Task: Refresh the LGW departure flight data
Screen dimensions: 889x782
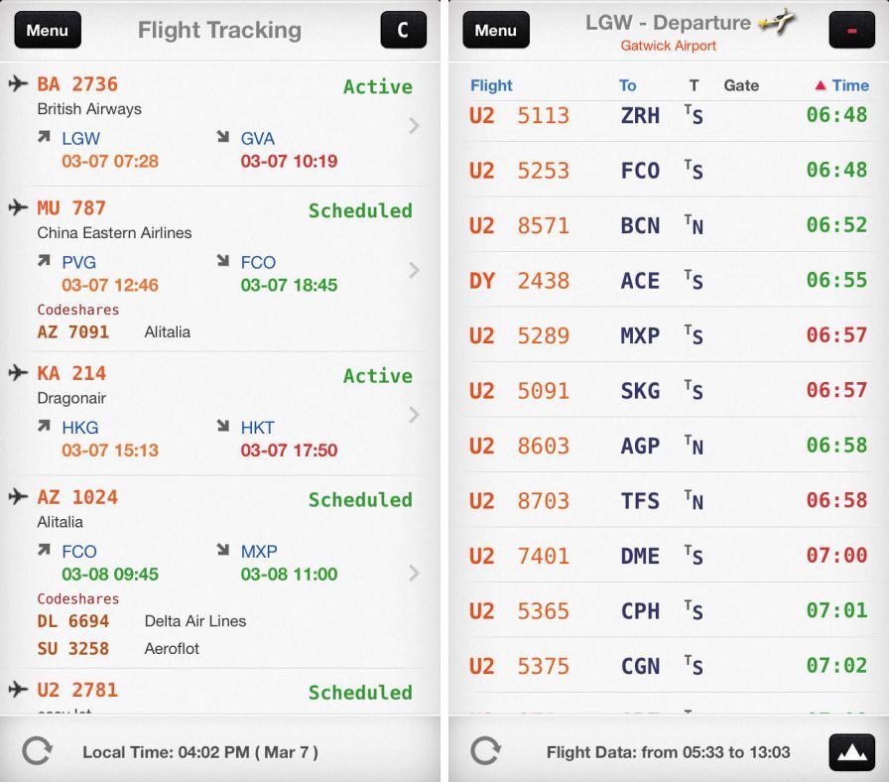Action: [x=485, y=751]
